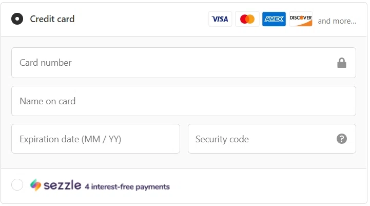The height and width of the screenshot is (206, 370).
Task: Focus the Card number field
Action: point(169,63)
